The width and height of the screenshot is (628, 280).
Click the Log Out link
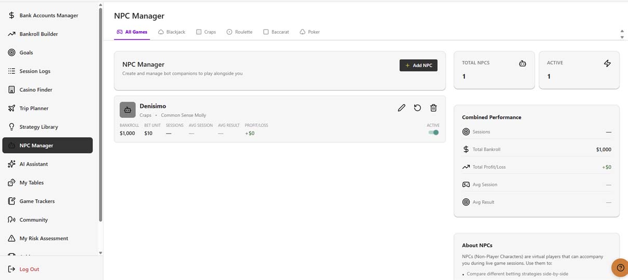click(x=29, y=269)
